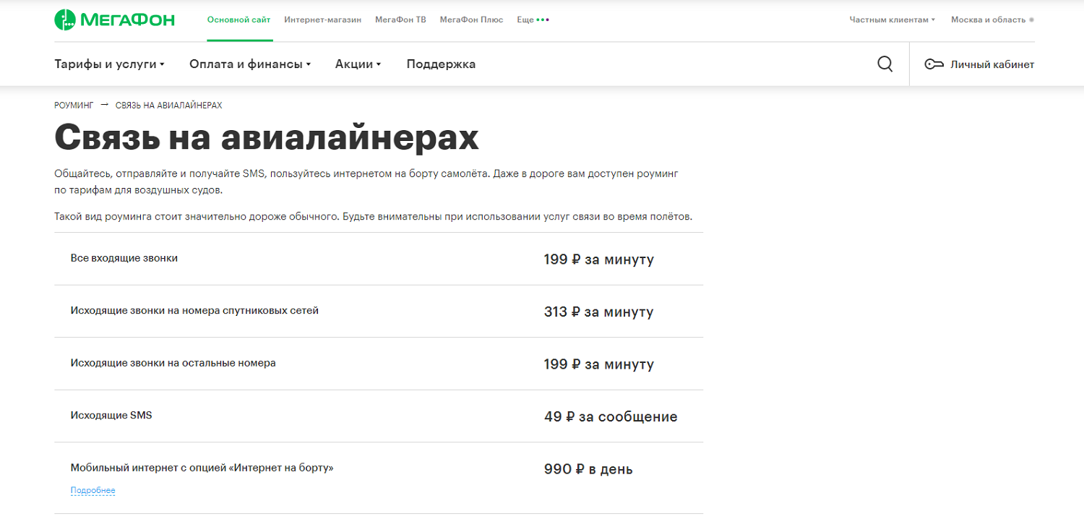Open the MegaFon logo home link
Screen dimensions: 1084x527
click(114, 20)
